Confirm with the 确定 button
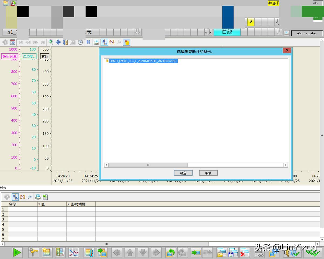Image resolution: width=324 pixels, height=259 pixels. pyautogui.click(x=183, y=173)
